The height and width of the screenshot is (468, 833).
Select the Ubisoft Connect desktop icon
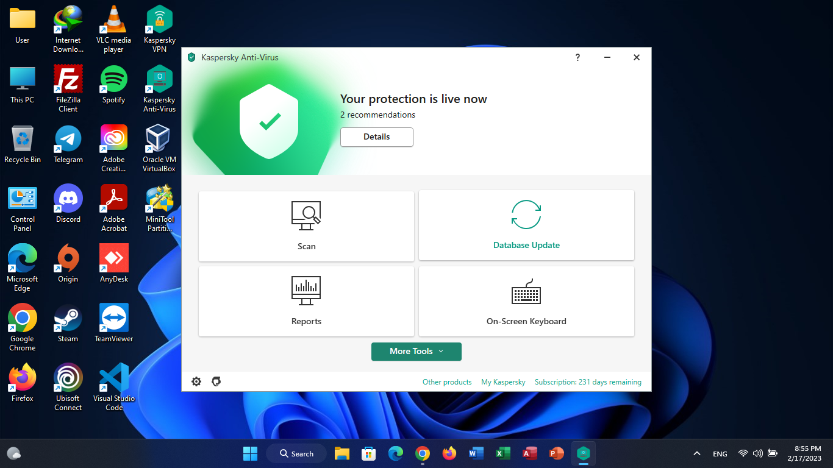pyautogui.click(x=68, y=388)
